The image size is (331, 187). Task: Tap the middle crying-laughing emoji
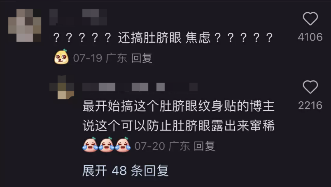106,144
